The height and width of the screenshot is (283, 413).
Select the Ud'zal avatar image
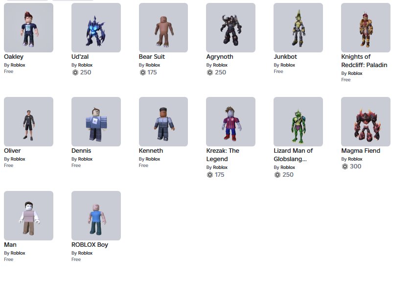(x=96, y=28)
